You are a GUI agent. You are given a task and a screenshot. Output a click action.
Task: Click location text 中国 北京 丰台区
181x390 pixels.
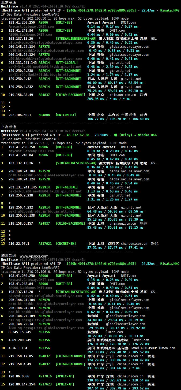pyautogui.click(x=103, y=115)
